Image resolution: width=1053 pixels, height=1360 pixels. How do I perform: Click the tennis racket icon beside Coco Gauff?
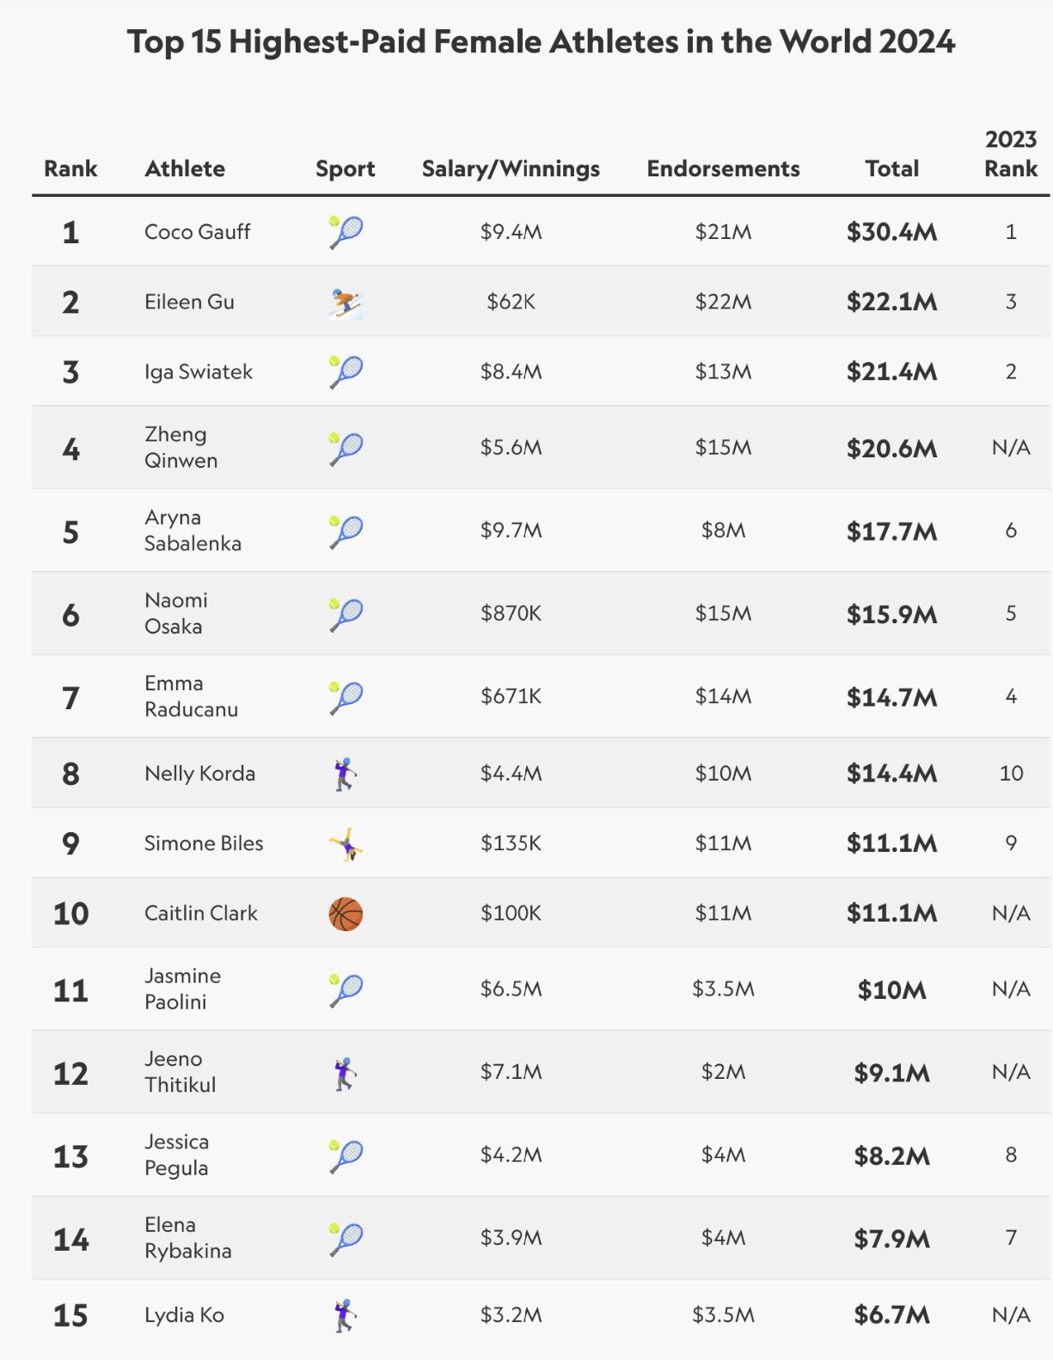pos(346,232)
